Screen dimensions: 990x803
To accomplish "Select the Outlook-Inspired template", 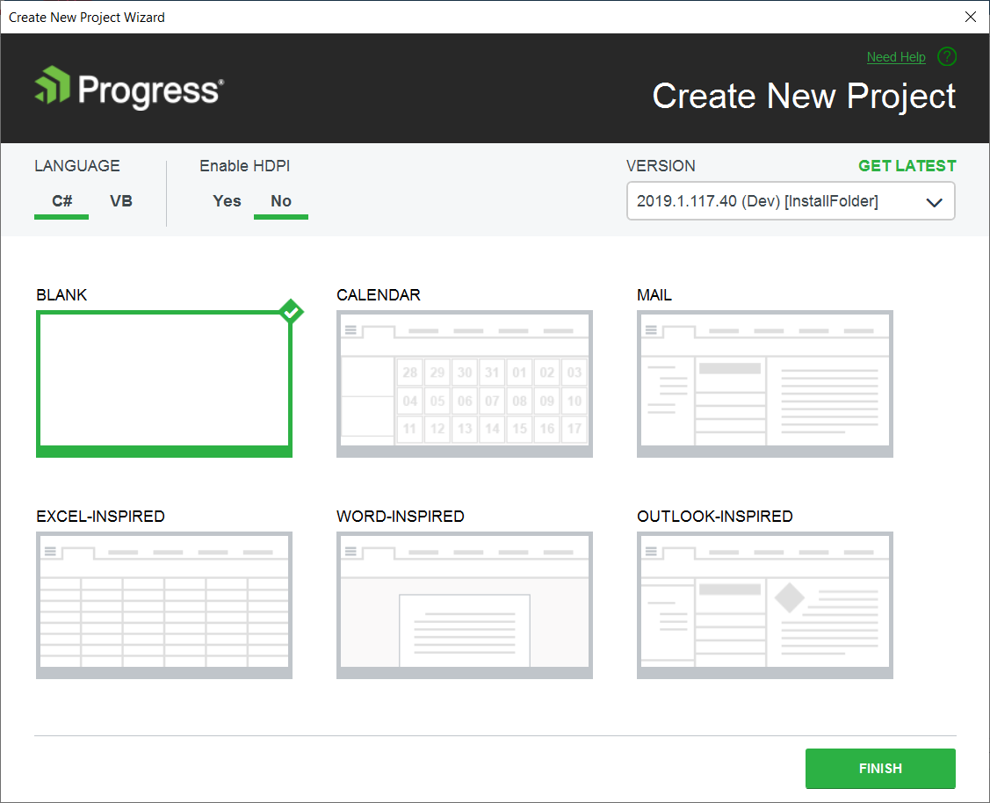I will [765, 605].
